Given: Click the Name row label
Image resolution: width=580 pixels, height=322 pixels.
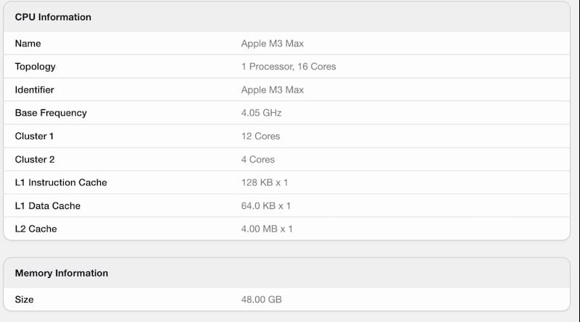Looking at the screenshot, I should coord(28,43).
